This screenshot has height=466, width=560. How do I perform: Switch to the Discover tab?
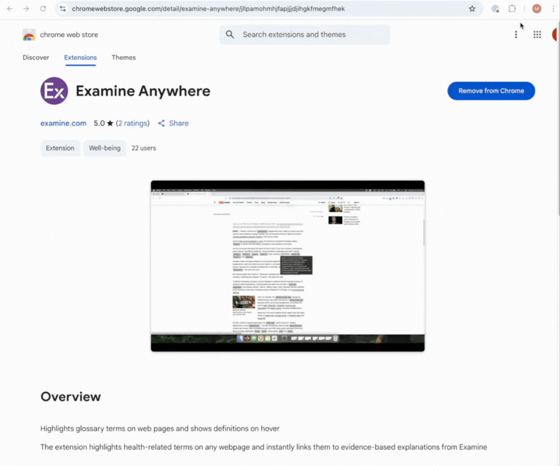pos(36,58)
